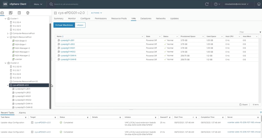Screen dimensions: 262x138
Task: Click the refresh icon in top bar
Action: coord(207,4)
